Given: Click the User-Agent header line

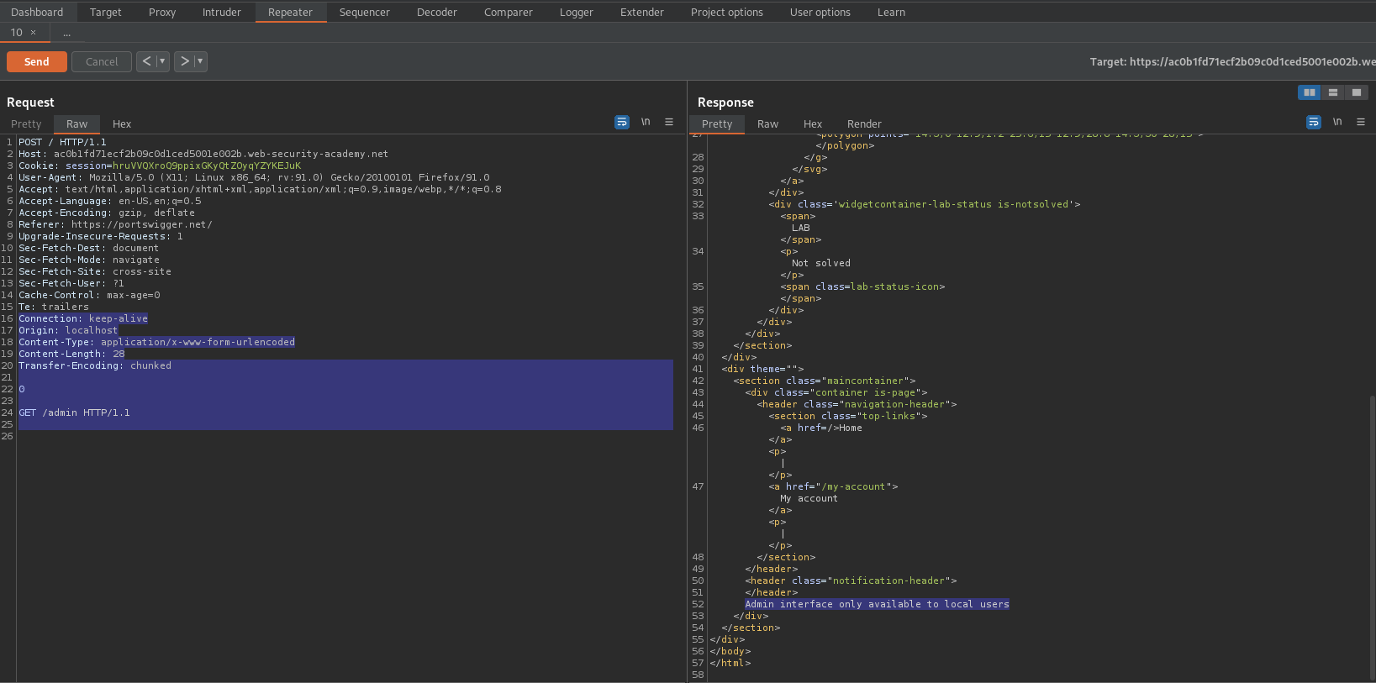Looking at the screenshot, I should (x=254, y=177).
